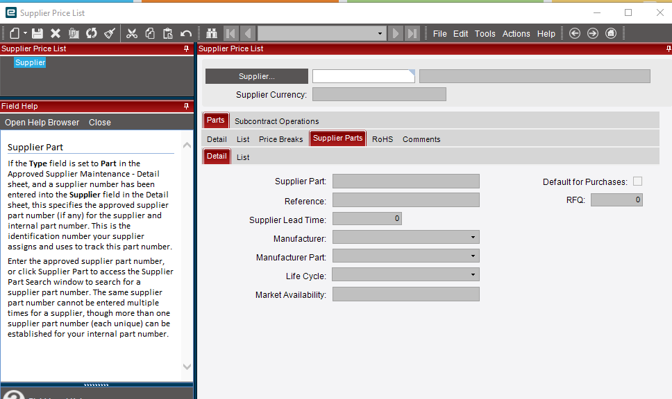Screen dimensions: 672x399
Task: Go to next record navigation arrow
Action: [x=396, y=33]
